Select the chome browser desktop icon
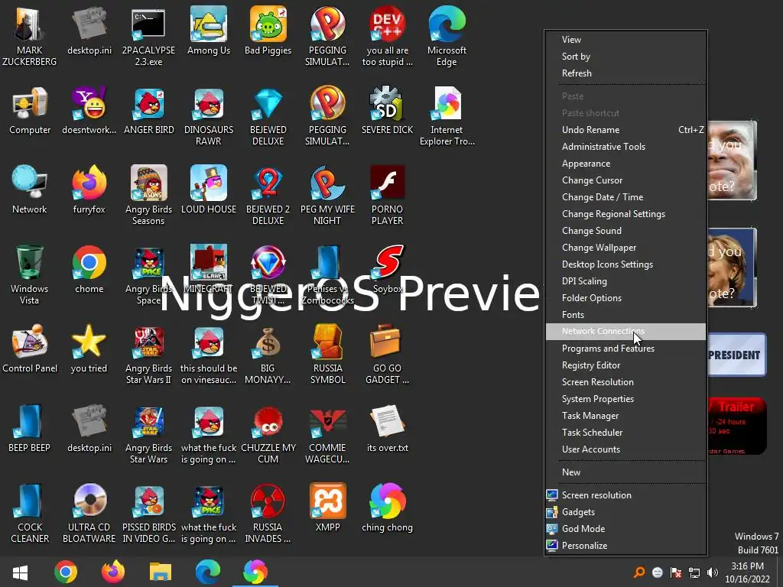 pyautogui.click(x=89, y=270)
